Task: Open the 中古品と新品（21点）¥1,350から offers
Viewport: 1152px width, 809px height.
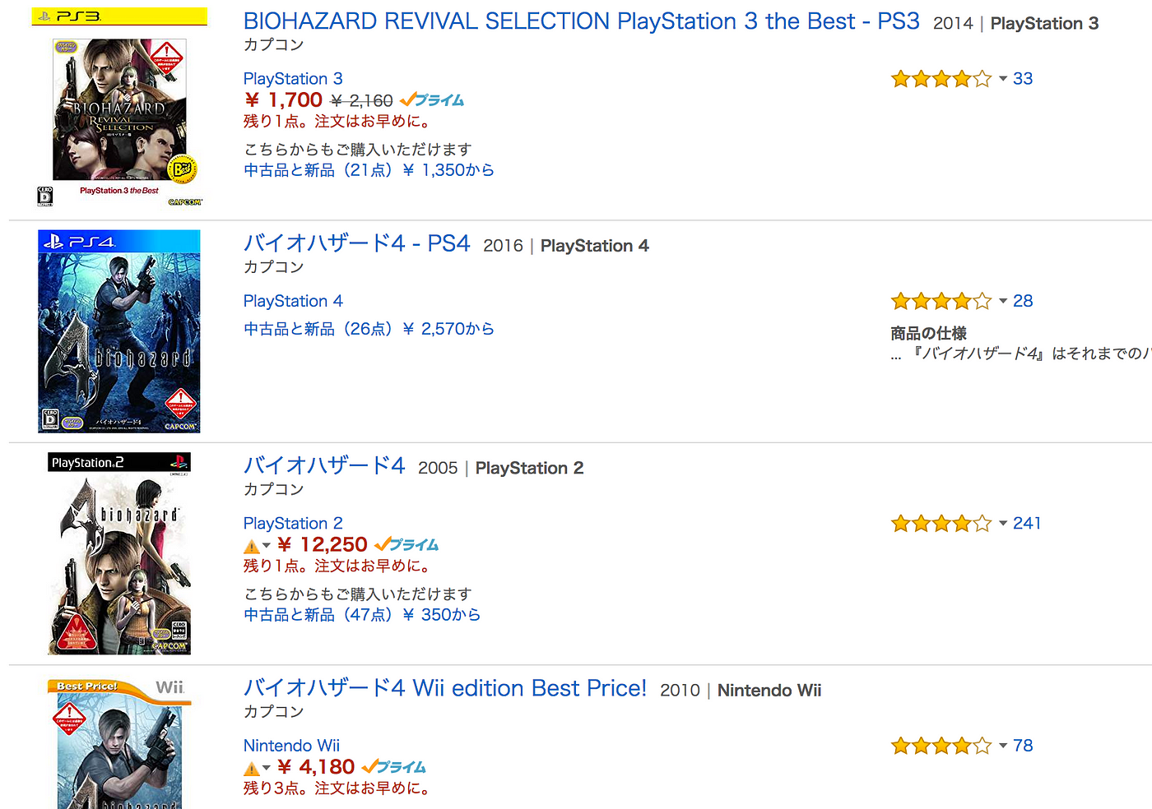Action: (x=369, y=170)
